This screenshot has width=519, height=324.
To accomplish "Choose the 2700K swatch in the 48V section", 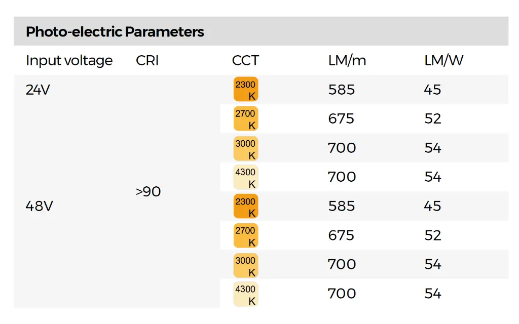I will pos(246,235).
